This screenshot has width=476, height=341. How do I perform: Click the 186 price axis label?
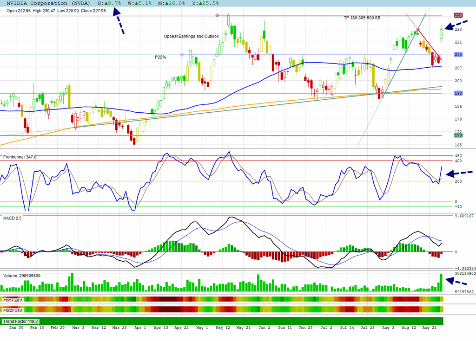[x=458, y=106]
